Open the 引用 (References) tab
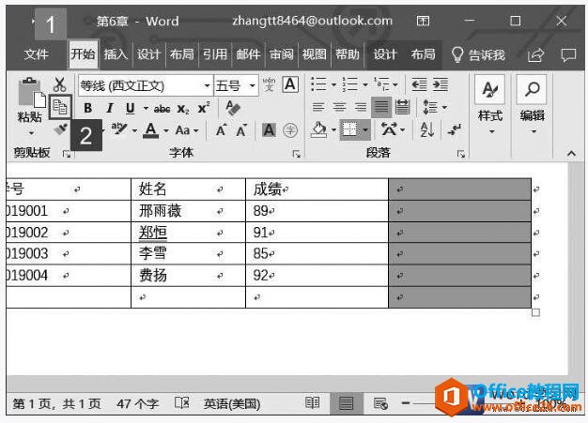This screenshot has width=588, height=423. [x=215, y=54]
